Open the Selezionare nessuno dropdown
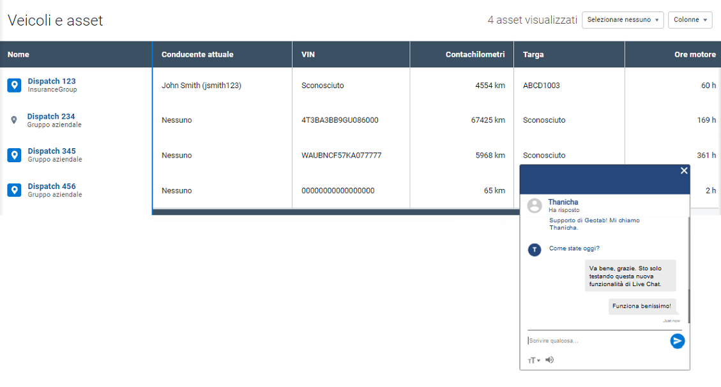The height and width of the screenshot is (387, 721). [x=622, y=20]
